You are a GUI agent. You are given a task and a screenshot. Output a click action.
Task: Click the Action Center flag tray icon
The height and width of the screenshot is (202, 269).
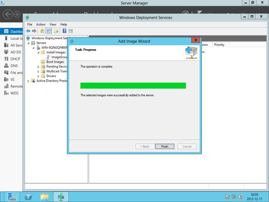pos(227,197)
